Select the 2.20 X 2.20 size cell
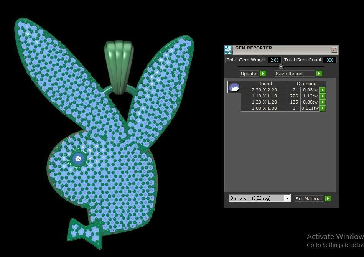The image size is (364, 257). click(x=264, y=90)
